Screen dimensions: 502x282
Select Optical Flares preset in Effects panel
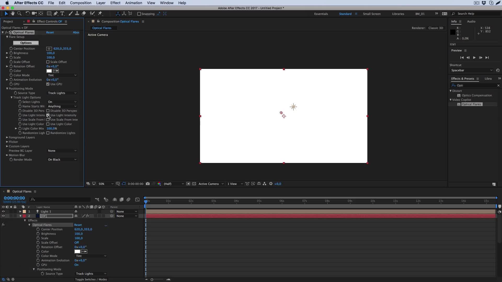[x=471, y=104]
